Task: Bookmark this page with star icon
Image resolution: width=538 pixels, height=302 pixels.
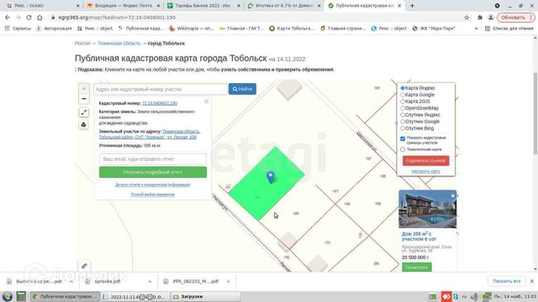Action: coord(467,18)
